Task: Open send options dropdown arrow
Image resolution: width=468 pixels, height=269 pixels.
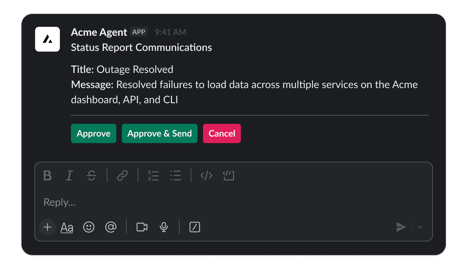Action: [420, 227]
